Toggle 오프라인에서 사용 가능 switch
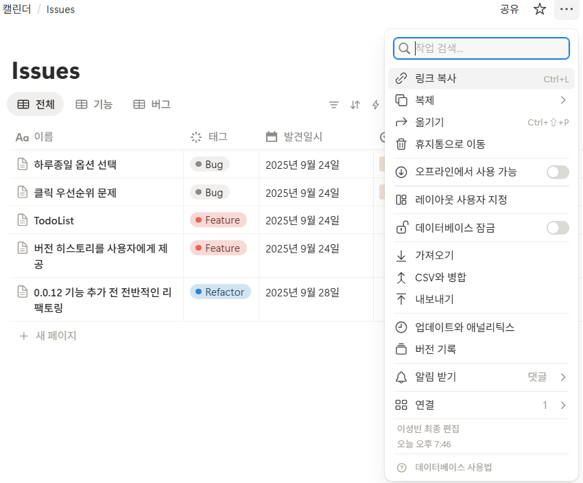The image size is (583, 483). (x=558, y=172)
